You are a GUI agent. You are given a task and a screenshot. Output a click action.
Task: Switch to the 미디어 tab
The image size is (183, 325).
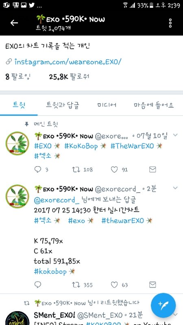point(107,105)
